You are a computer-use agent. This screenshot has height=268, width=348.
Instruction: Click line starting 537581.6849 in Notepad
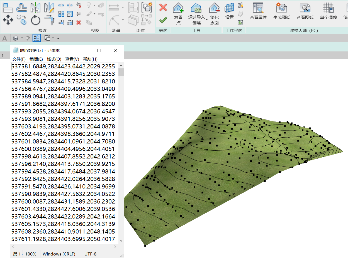click(63, 66)
